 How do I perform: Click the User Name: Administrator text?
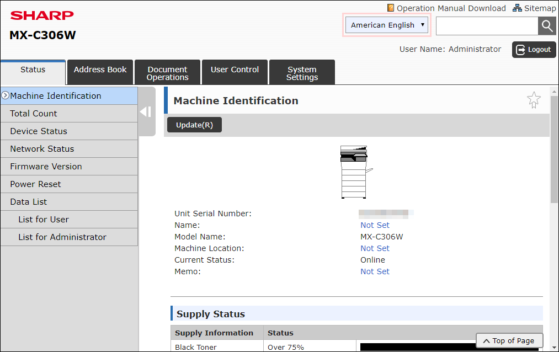450,49
